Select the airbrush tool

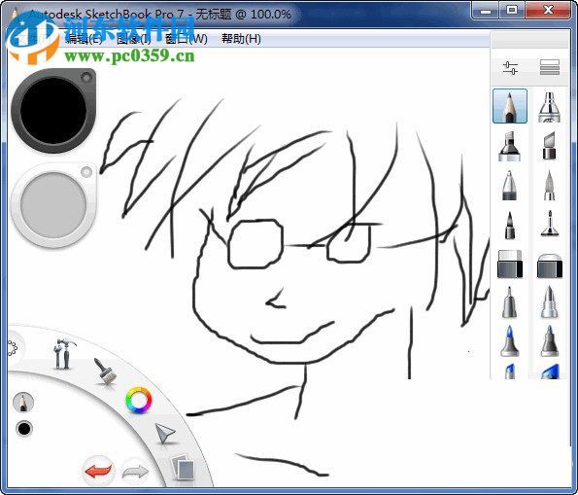click(549, 107)
